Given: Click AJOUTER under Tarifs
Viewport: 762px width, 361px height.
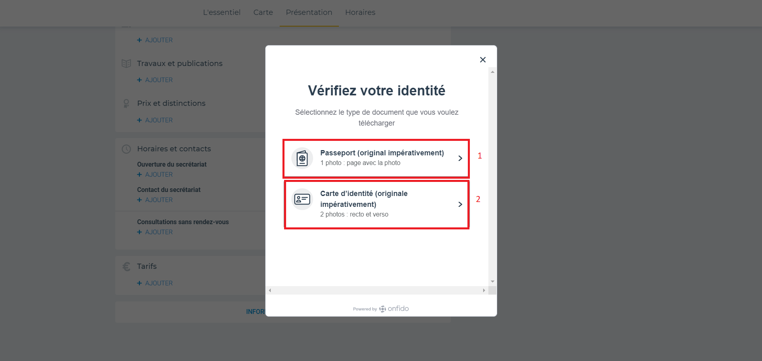Looking at the screenshot, I should [x=155, y=283].
